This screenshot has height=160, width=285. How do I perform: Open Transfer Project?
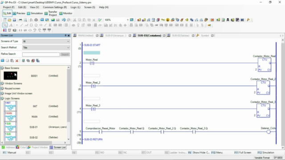pos(51,13)
